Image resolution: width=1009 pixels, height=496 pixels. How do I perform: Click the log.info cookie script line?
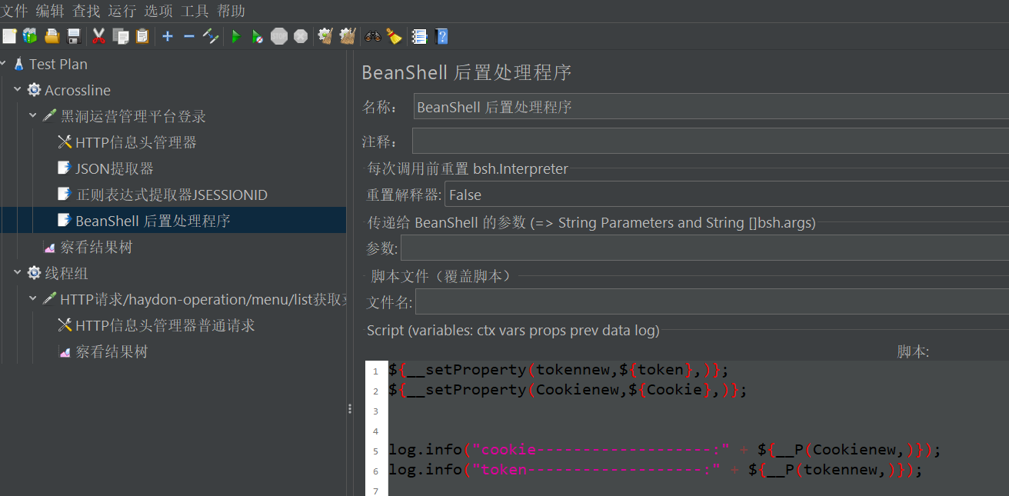pos(664,450)
